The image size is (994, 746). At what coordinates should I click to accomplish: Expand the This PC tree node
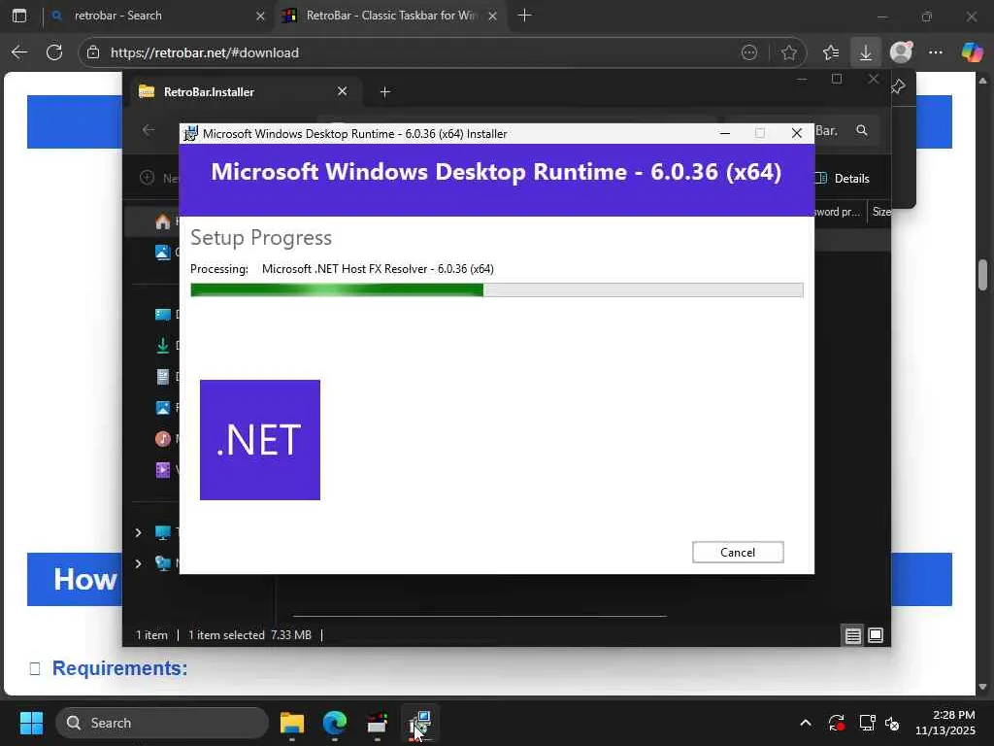[138, 532]
